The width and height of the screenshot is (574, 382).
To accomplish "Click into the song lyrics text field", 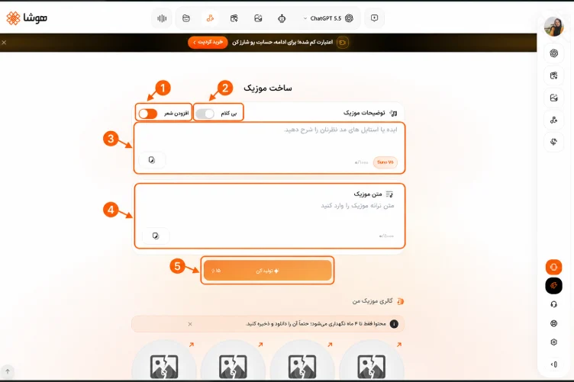I will [269, 216].
